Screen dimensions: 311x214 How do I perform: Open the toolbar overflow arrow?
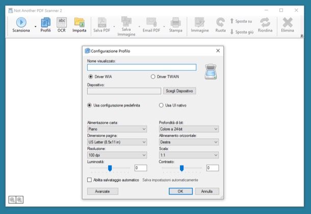[x=302, y=36]
